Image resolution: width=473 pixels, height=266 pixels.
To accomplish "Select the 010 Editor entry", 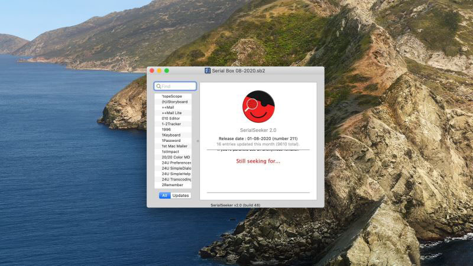I will tap(173, 119).
